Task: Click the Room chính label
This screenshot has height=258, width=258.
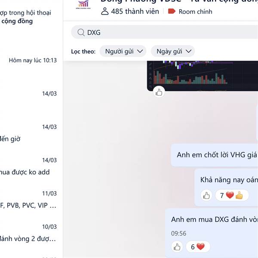Action: coord(195,12)
